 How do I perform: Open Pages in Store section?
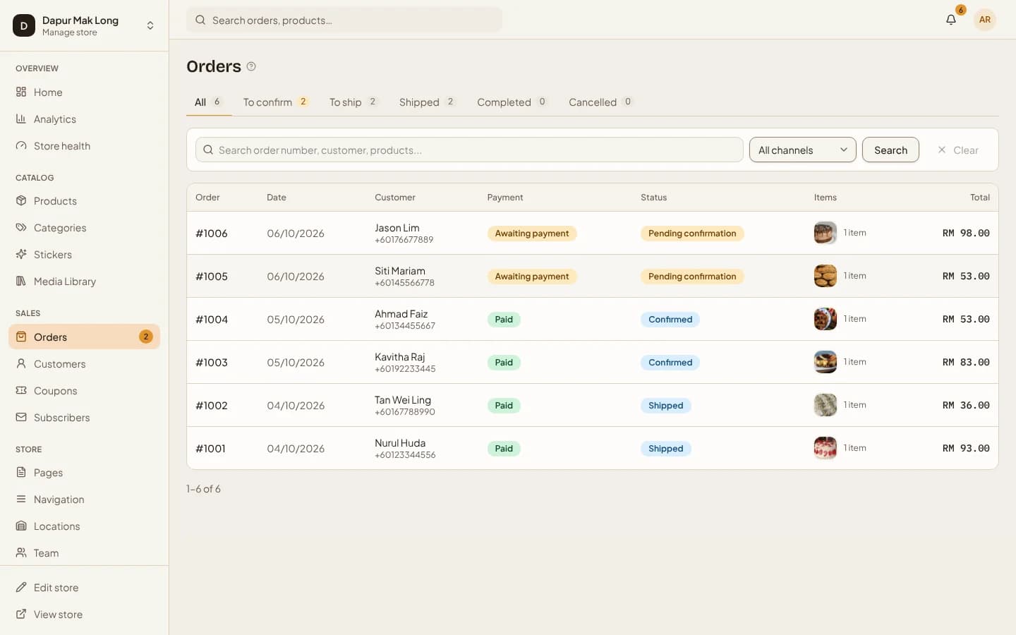pyautogui.click(x=85, y=473)
